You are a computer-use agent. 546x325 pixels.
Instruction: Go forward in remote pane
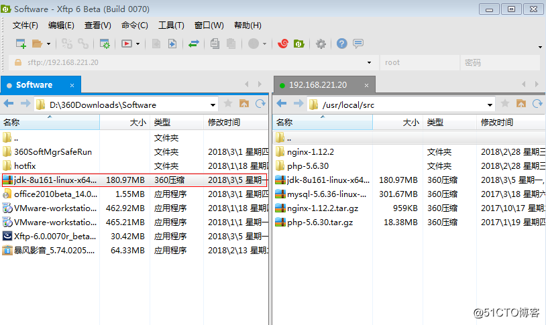click(x=298, y=103)
